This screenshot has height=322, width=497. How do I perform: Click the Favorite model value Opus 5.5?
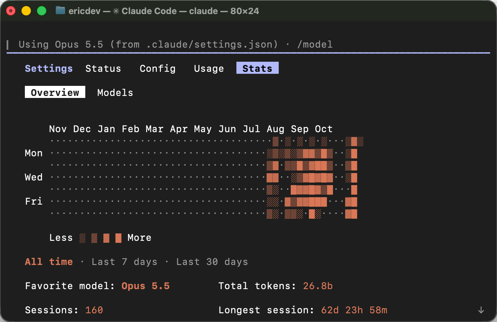(x=145, y=286)
